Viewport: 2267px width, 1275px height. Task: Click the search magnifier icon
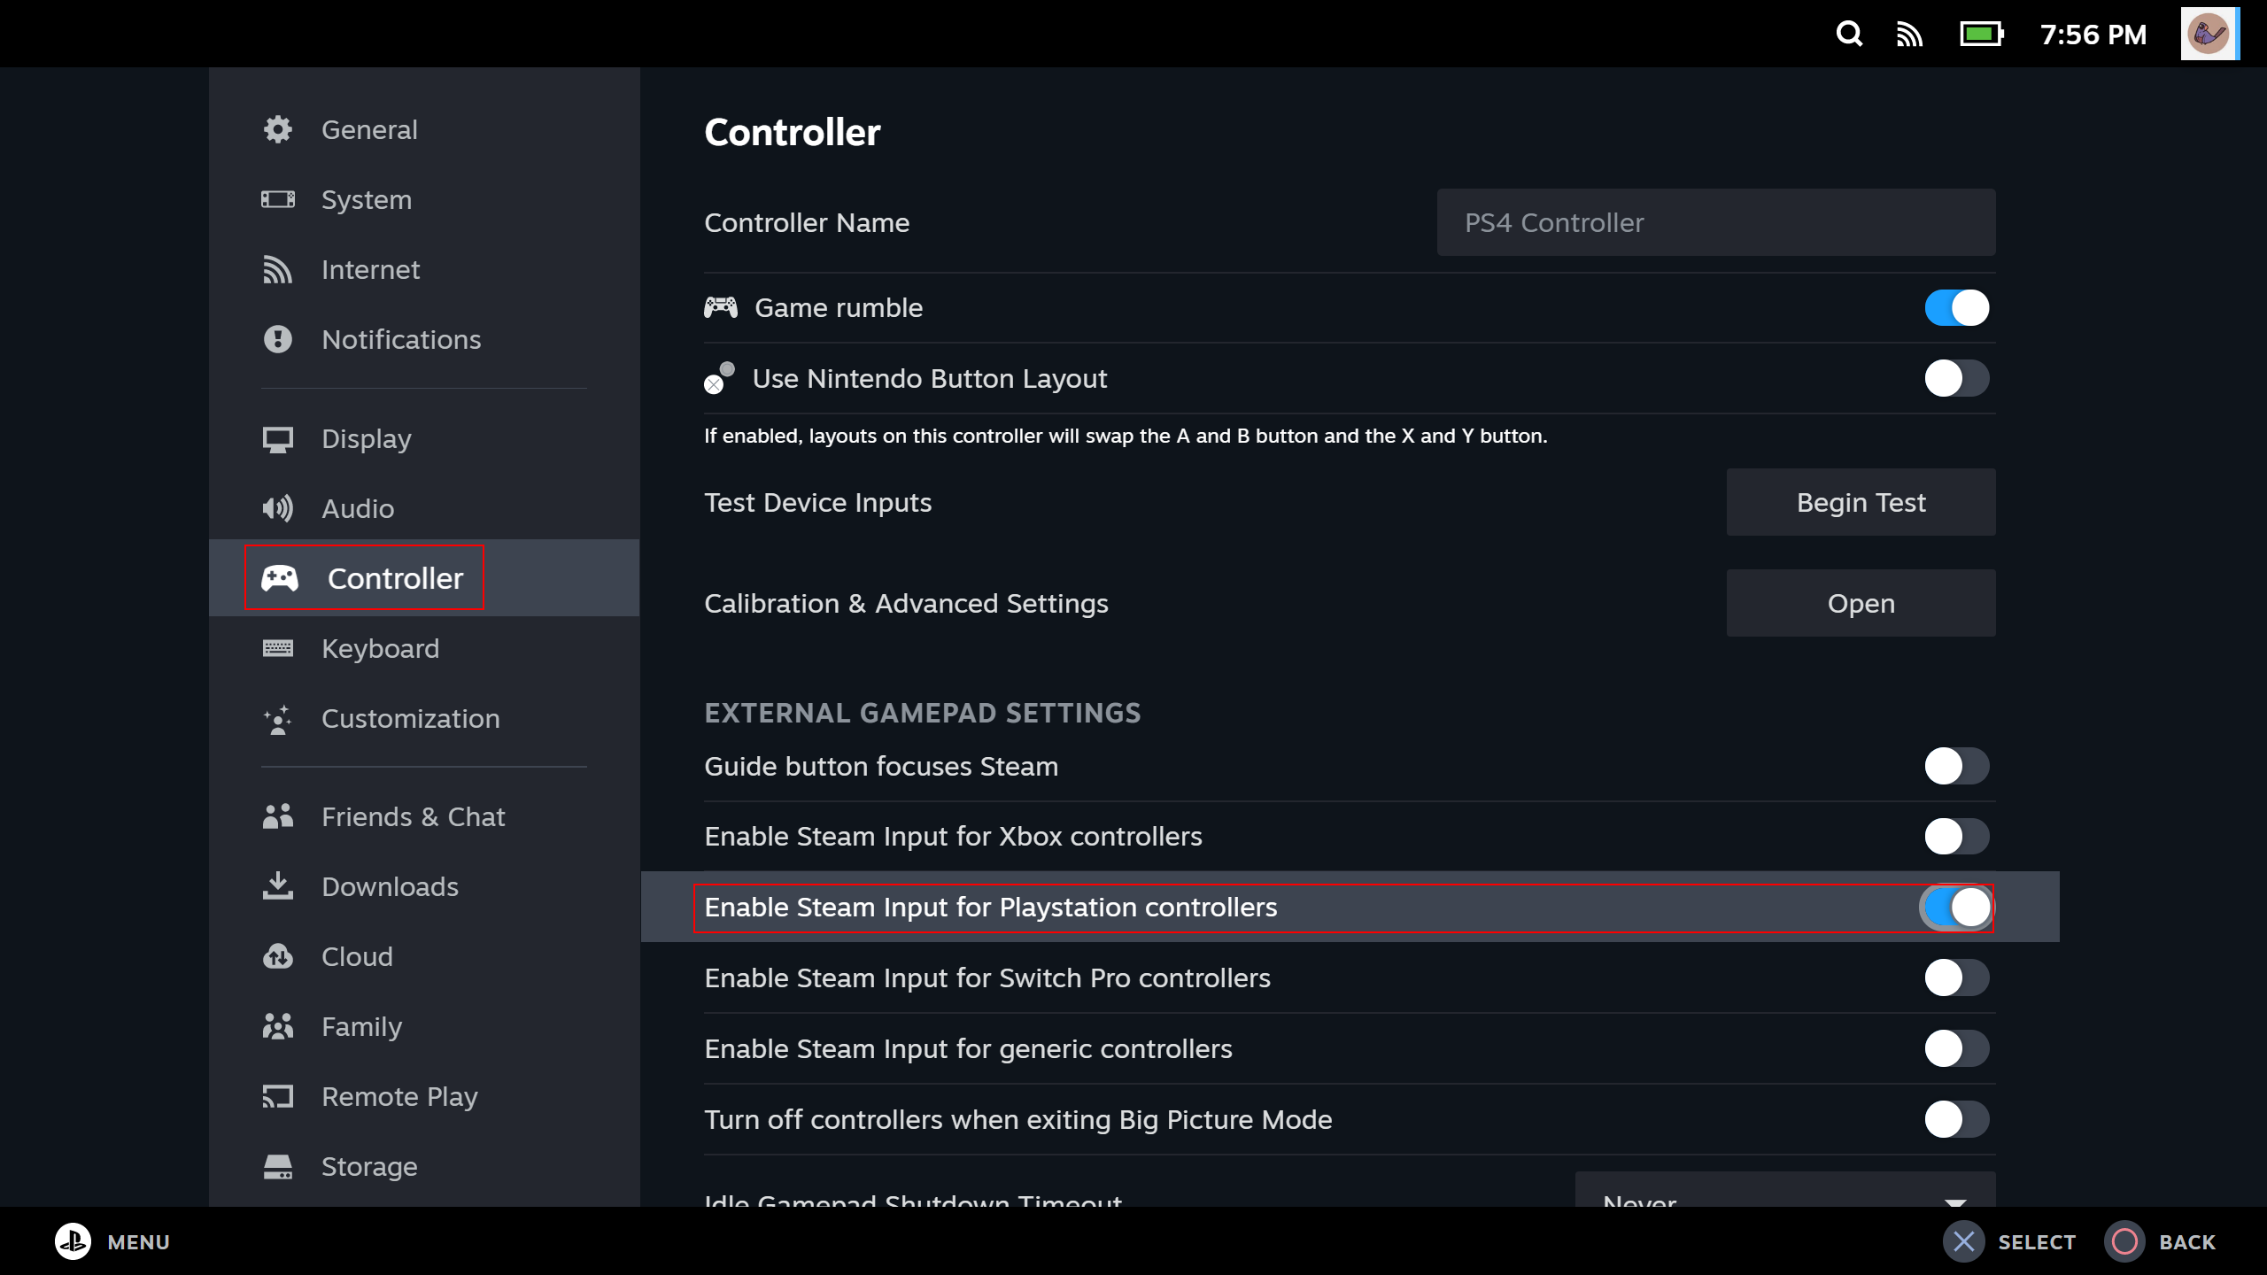pyautogui.click(x=1849, y=35)
